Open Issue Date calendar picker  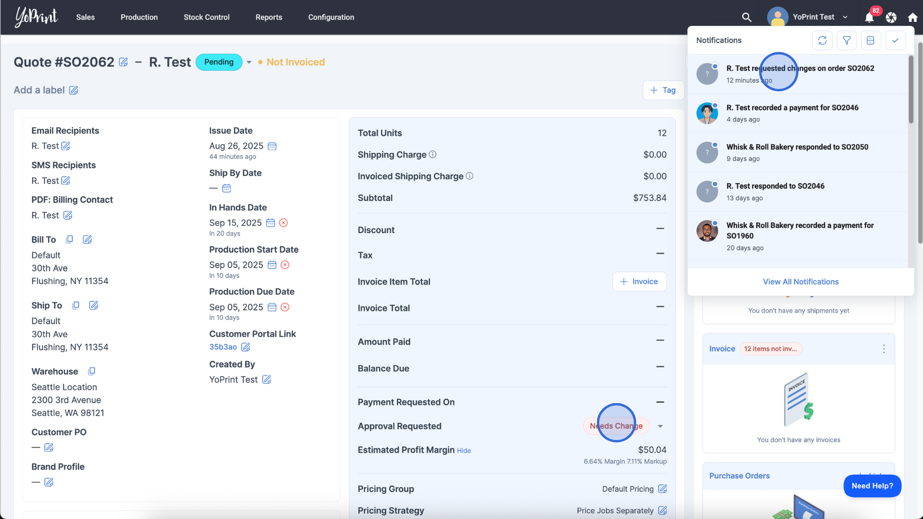coord(272,146)
